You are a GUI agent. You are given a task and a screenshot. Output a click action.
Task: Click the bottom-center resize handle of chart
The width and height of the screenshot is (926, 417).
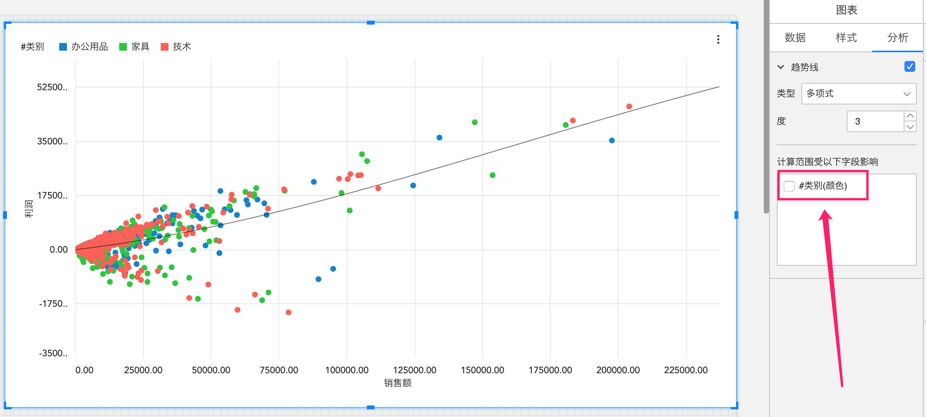(370, 407)
